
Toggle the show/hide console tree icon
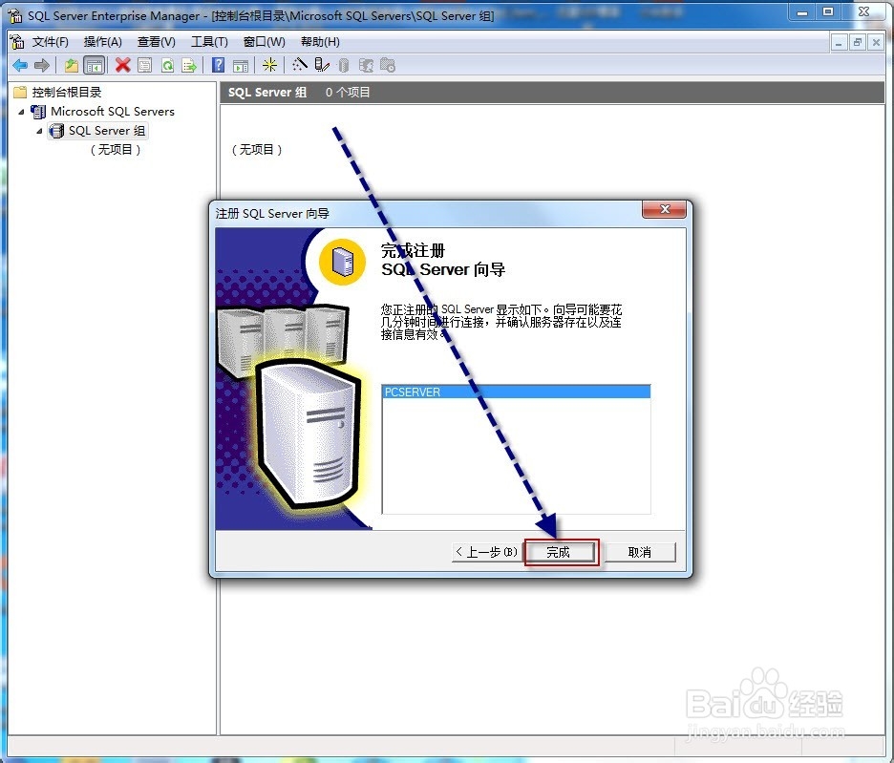(94, 66)
